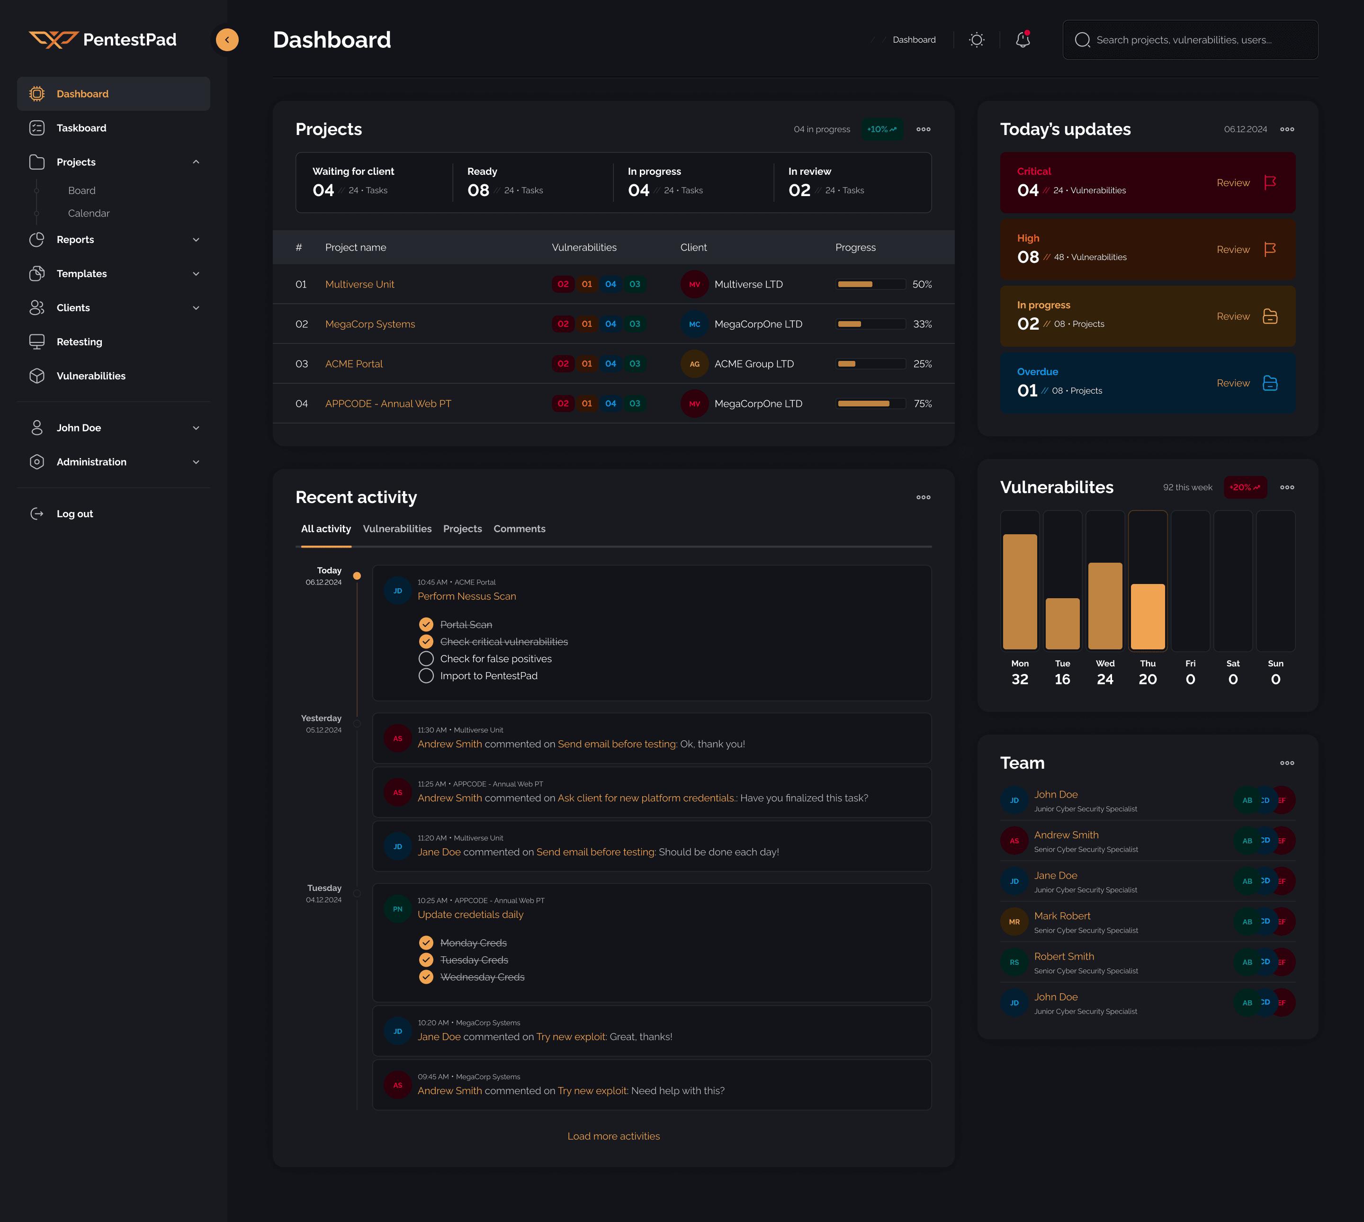The image size is (1364, 1222).
Task: Open Reports using its clock-style sidebar icon
Action: (37, 239)
